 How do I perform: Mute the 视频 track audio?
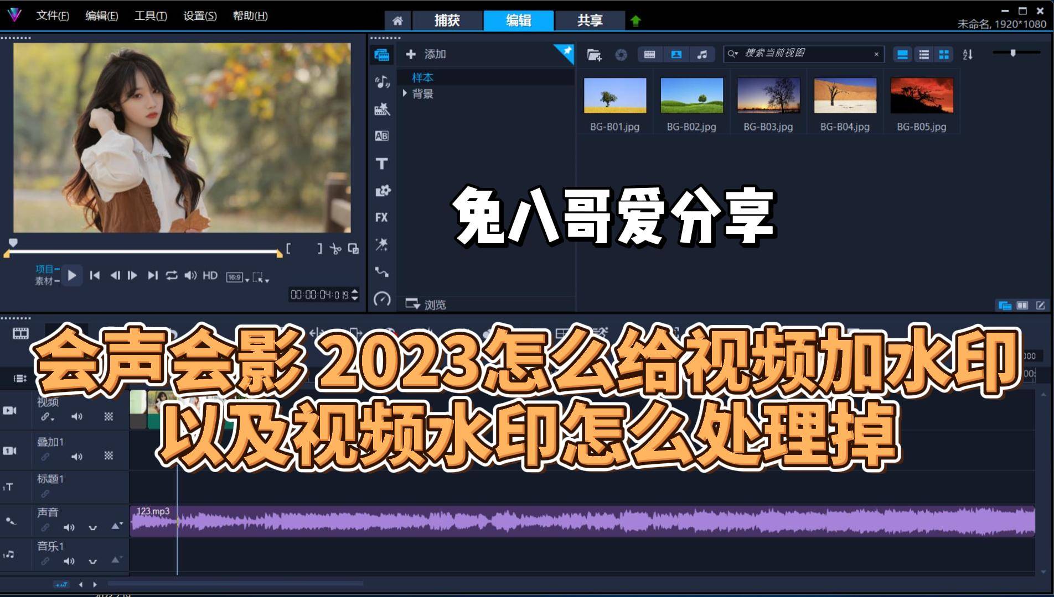click(76, 416)
